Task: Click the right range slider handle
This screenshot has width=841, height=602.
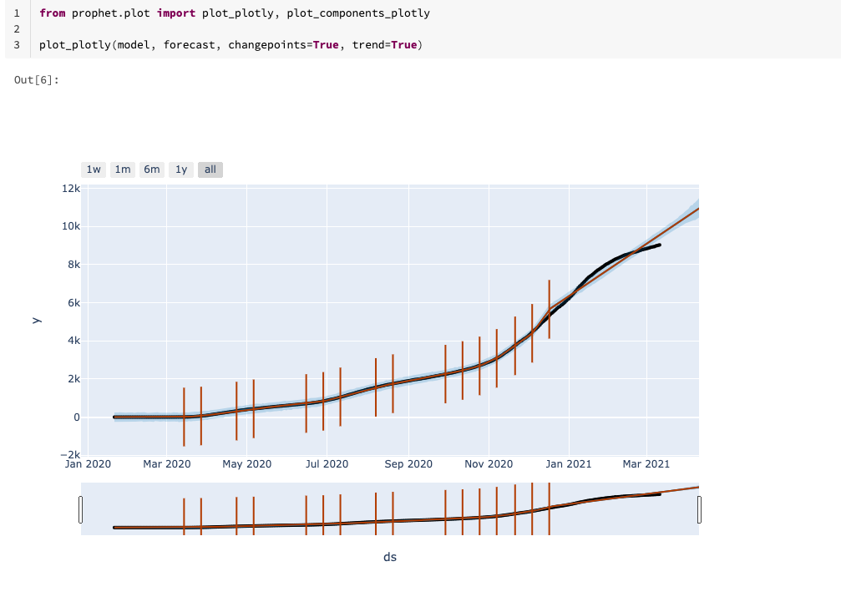Action: point(699,509)
